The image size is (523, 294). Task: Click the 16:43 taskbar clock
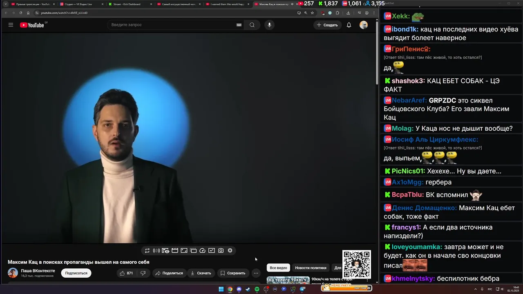coord(513,289)
